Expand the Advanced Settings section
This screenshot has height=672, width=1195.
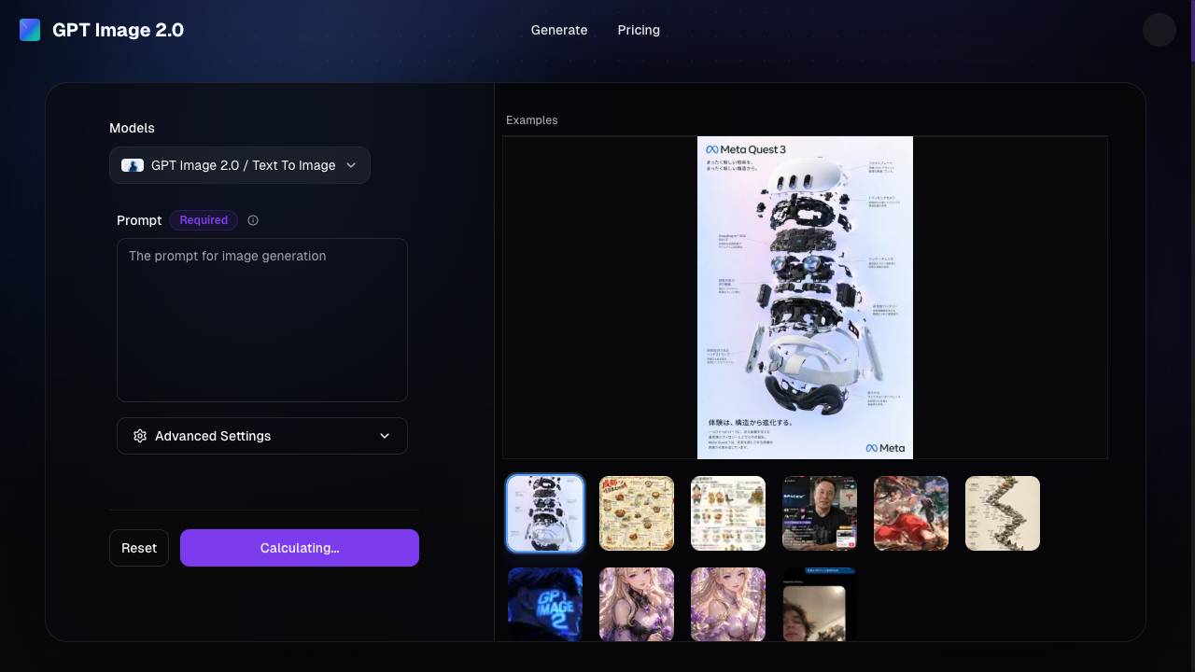262,436
